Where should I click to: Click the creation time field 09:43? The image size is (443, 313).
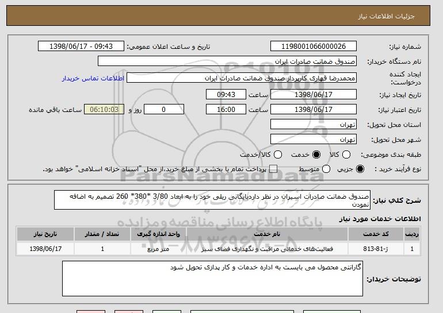(x=226, y=94)
